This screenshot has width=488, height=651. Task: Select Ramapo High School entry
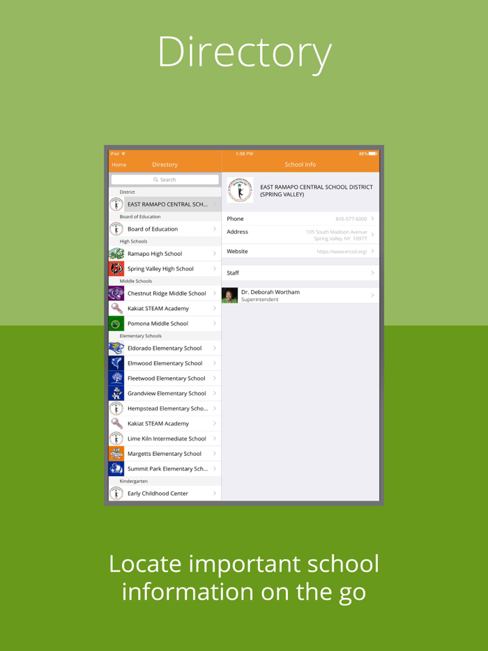point(165,254)
